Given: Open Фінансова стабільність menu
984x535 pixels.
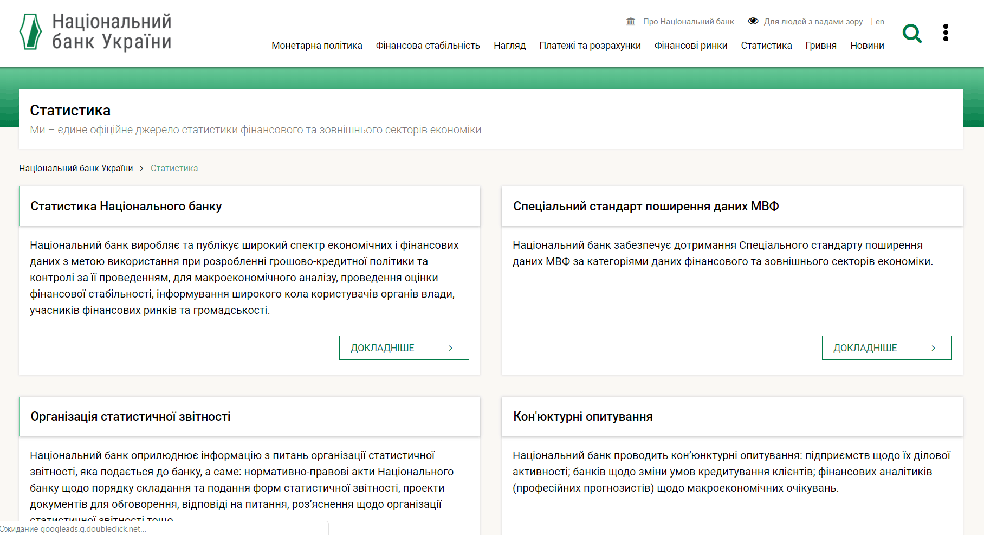Looking at the screenshot, I should (x=428, y=46).
